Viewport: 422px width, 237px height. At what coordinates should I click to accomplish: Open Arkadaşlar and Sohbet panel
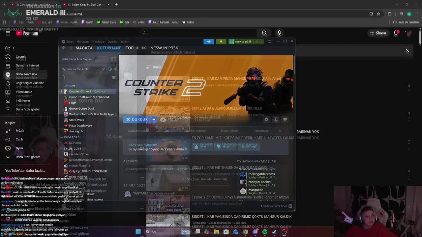276,206
